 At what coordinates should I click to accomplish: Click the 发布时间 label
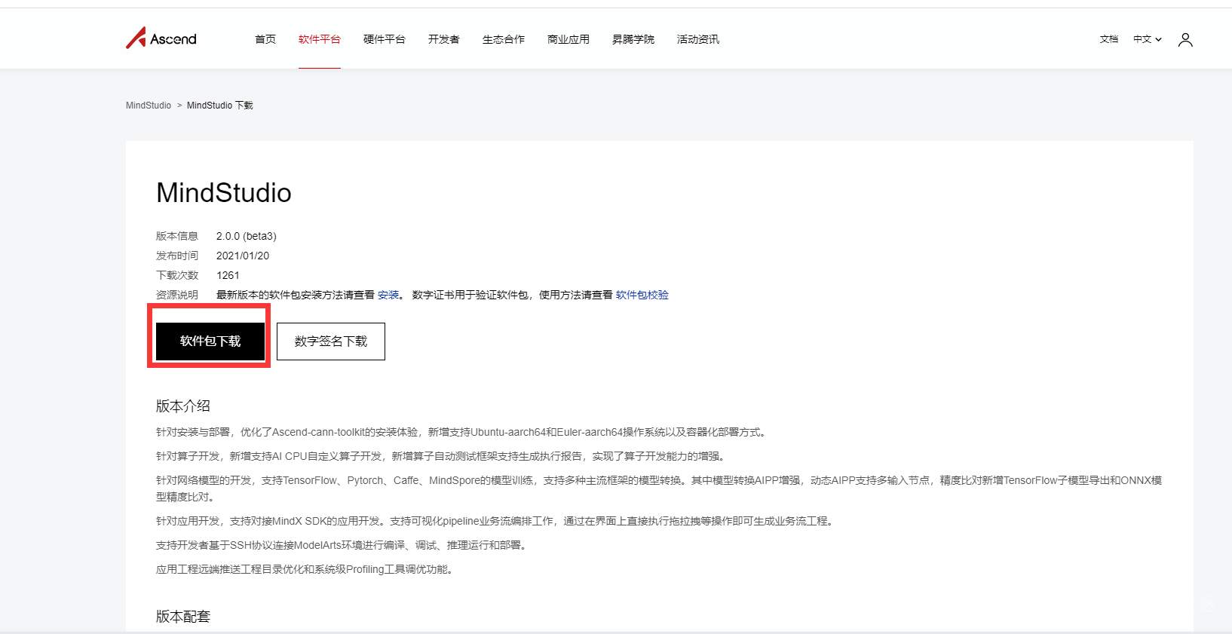pyautogui.click(x=177, y=256)
